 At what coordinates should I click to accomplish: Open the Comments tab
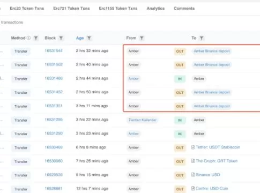click(x=184, y=9)
